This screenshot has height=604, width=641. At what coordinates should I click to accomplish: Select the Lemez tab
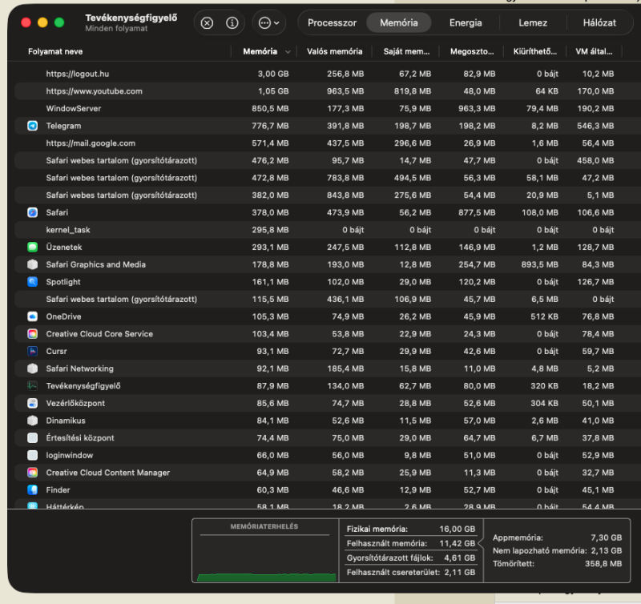(x=533, y=23)
